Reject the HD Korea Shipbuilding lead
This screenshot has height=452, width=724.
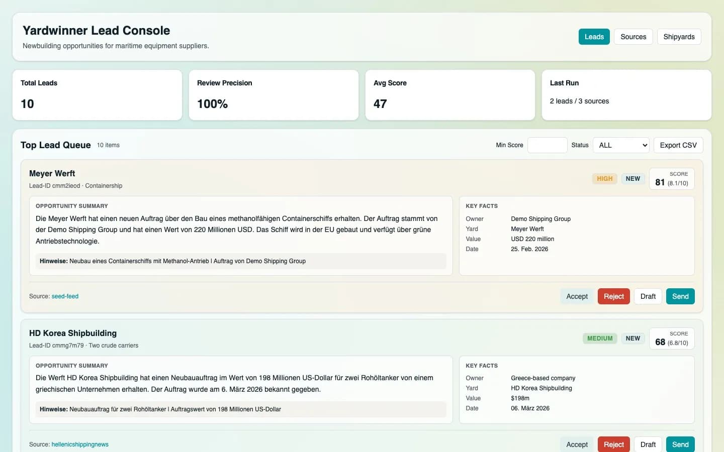pyautogui.click(x=613, y=444)
